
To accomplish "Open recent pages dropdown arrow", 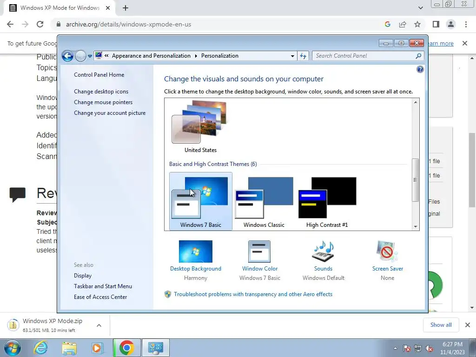I will click(90, 56).
